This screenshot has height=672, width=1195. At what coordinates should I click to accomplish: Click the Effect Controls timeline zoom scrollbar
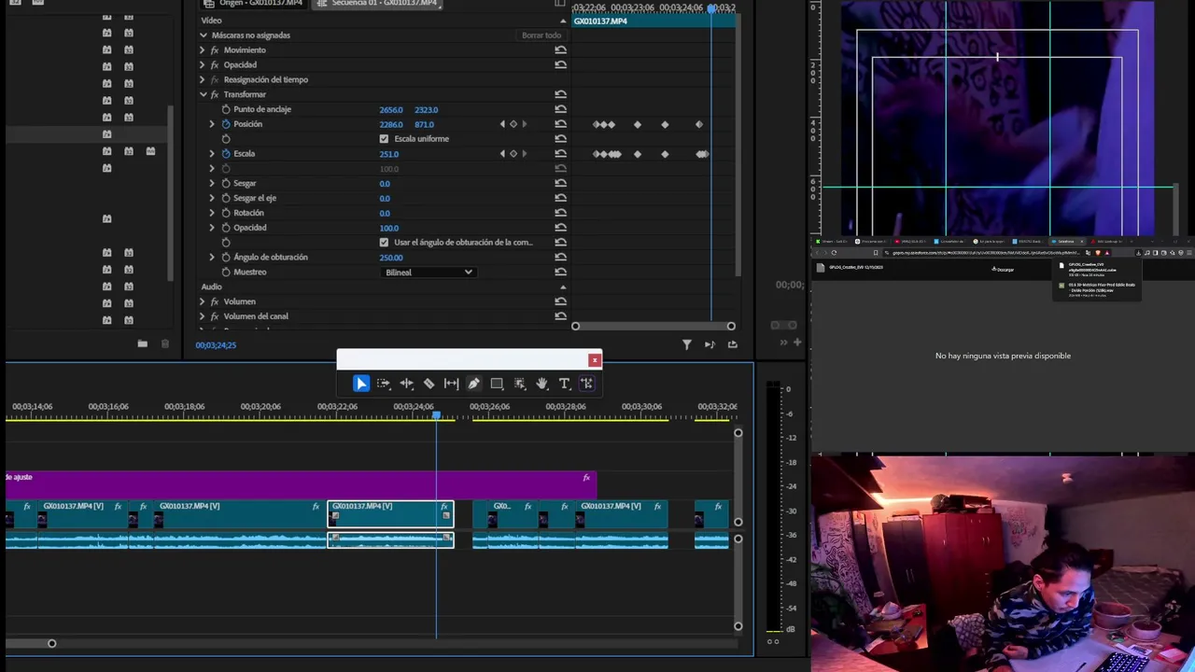(x=654, y=326)
